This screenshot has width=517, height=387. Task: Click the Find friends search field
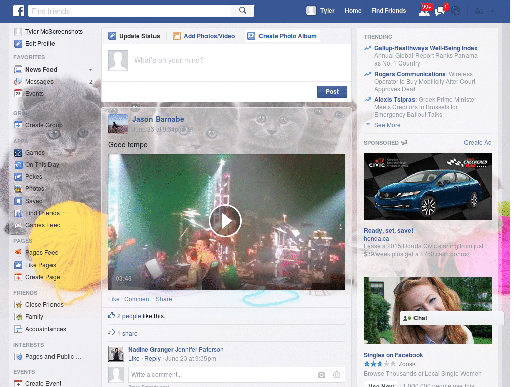pyautogui.click(x=130, y=11)
